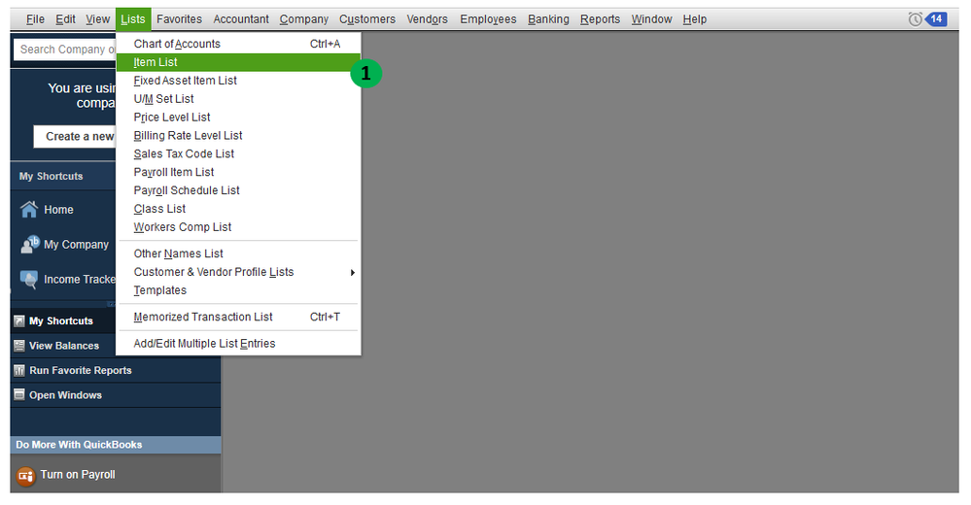The height and width of the screenshot is (505, 971).
Task: Open the Company menu
Action: (x=304, y=19)
